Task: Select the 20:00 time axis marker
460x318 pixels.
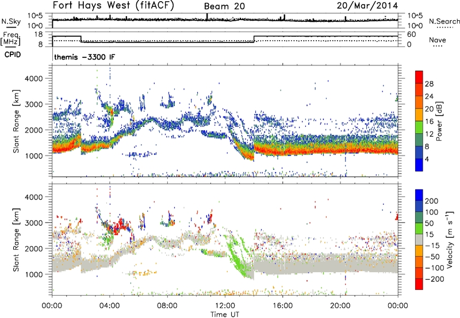Action: pos(340,306)
